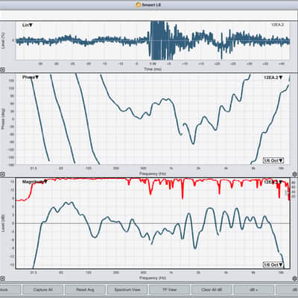Collapse the impulse response pane with its corner arrow
298x298 pixels.
click(2, 70)
